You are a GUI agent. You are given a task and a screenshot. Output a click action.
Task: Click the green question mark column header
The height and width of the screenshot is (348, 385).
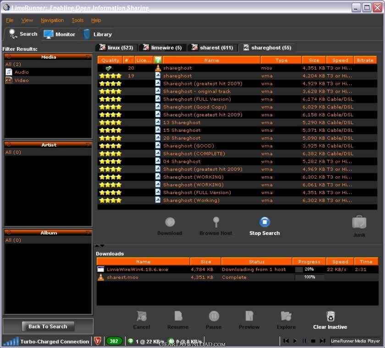click(158, 60)
